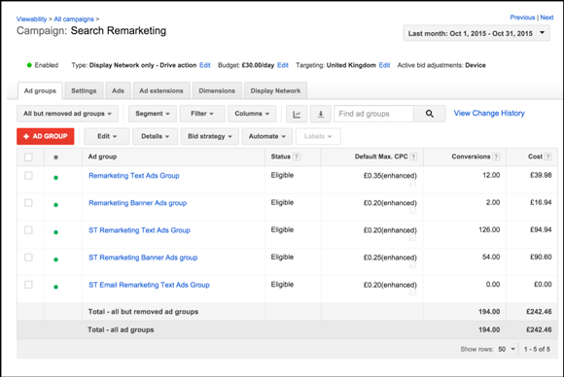Tick checkbox for ST Email Remarketing Text Ads Group

click(28, 285)
